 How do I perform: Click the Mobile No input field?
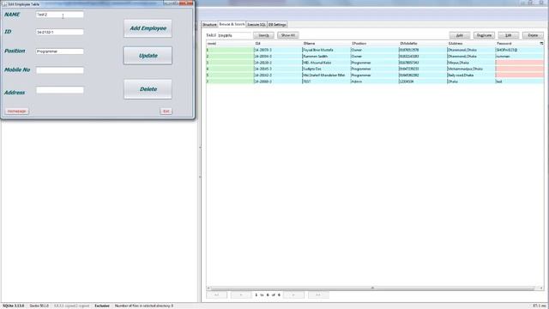[x=60, y=70]
